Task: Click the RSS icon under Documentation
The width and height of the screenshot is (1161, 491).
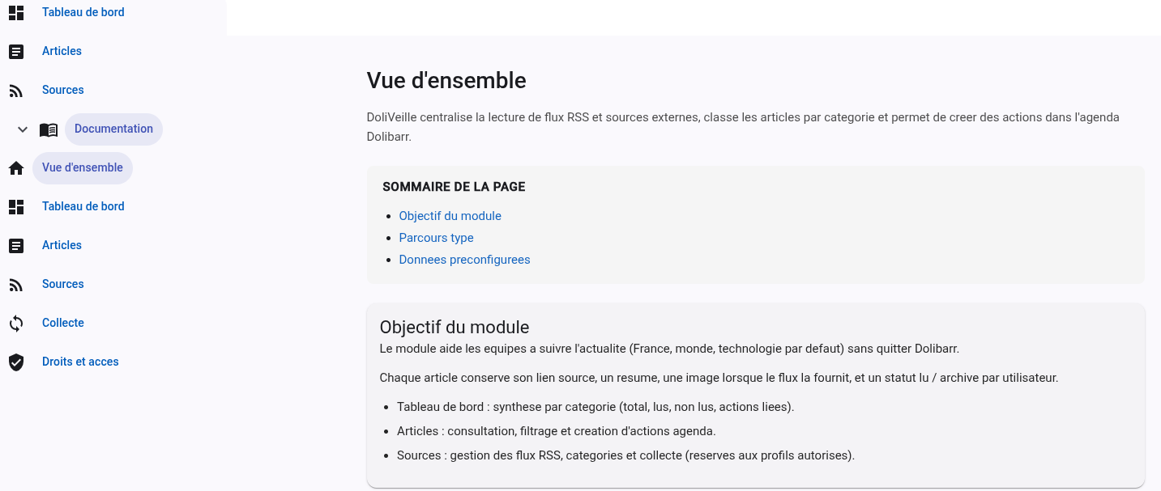Action: (16, 285)
